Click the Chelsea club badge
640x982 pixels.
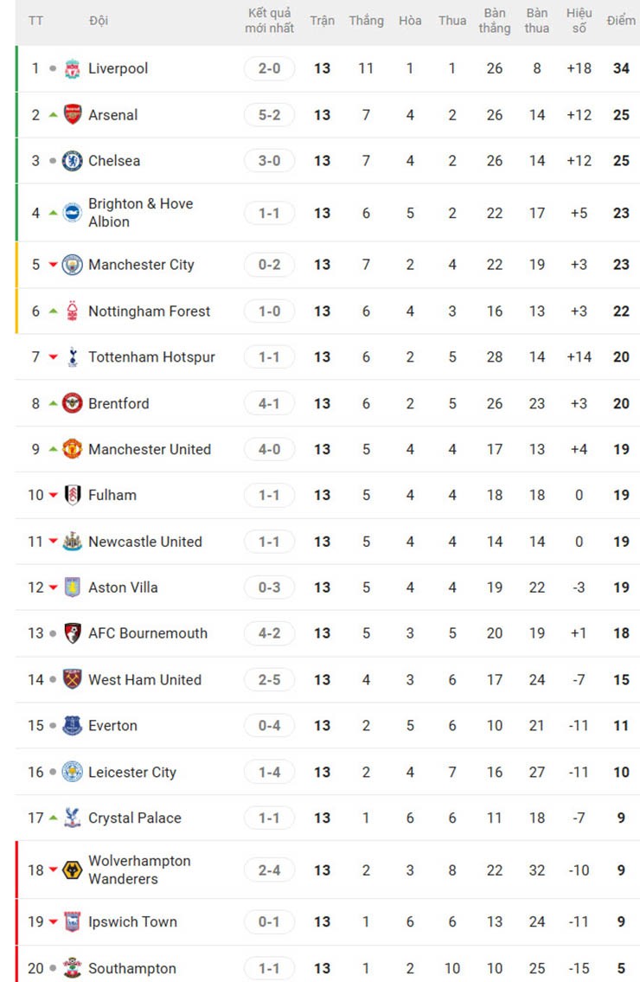click(73, 161)
